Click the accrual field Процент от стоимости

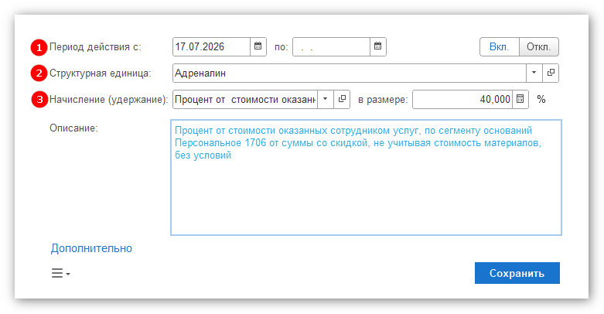pos(245,100)
